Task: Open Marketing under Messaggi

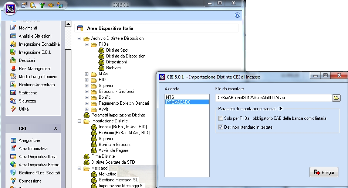Action: [x=107, y=174]
